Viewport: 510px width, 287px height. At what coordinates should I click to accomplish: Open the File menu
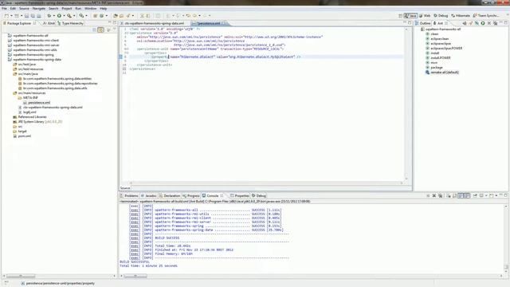(x=4, y=9)
